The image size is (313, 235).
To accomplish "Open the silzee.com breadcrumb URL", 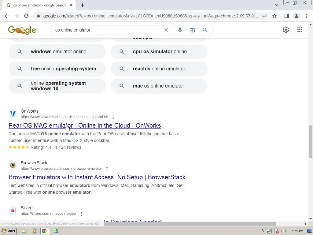I will [49, 214].
